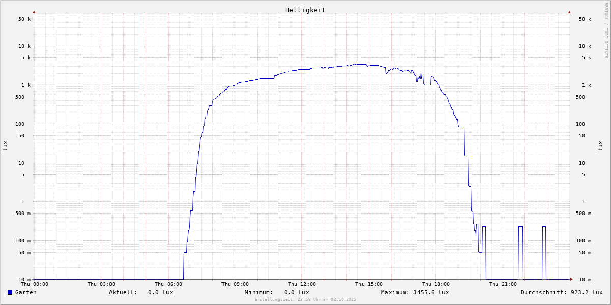Click the lux unit label on left axis
The height and width of the screenshot is (305, 611).
point(5,146)
